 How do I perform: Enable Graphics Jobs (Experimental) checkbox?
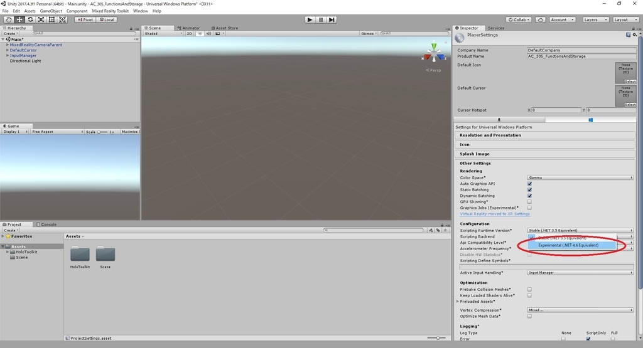(529, 208)
